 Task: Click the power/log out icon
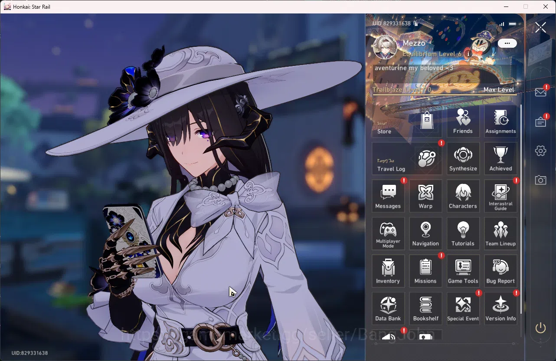(540, 328)
